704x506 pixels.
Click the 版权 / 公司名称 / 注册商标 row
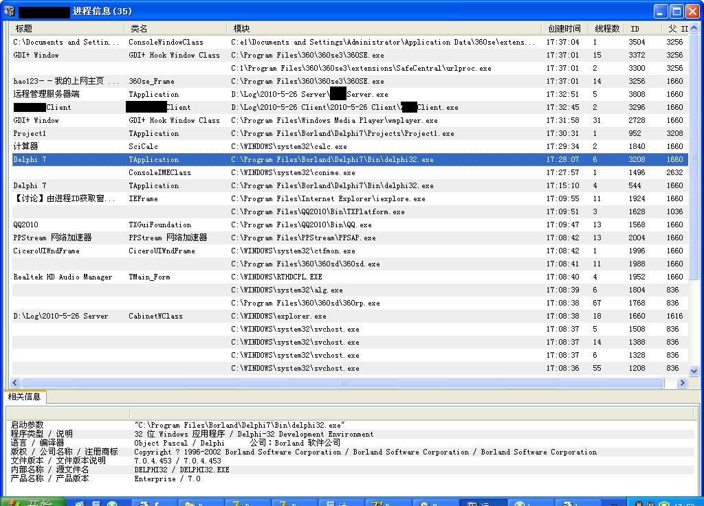pyautogui.click(x=351, y=452)
